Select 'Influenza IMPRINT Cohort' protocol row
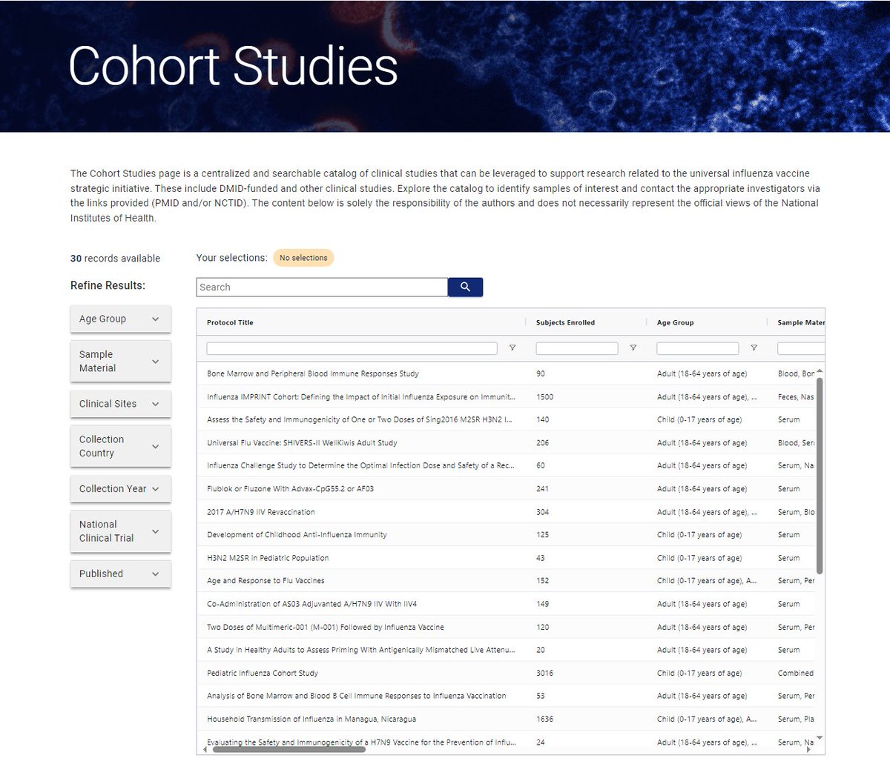The height and width of the screenshot is (758, 890). pos(506,396)
